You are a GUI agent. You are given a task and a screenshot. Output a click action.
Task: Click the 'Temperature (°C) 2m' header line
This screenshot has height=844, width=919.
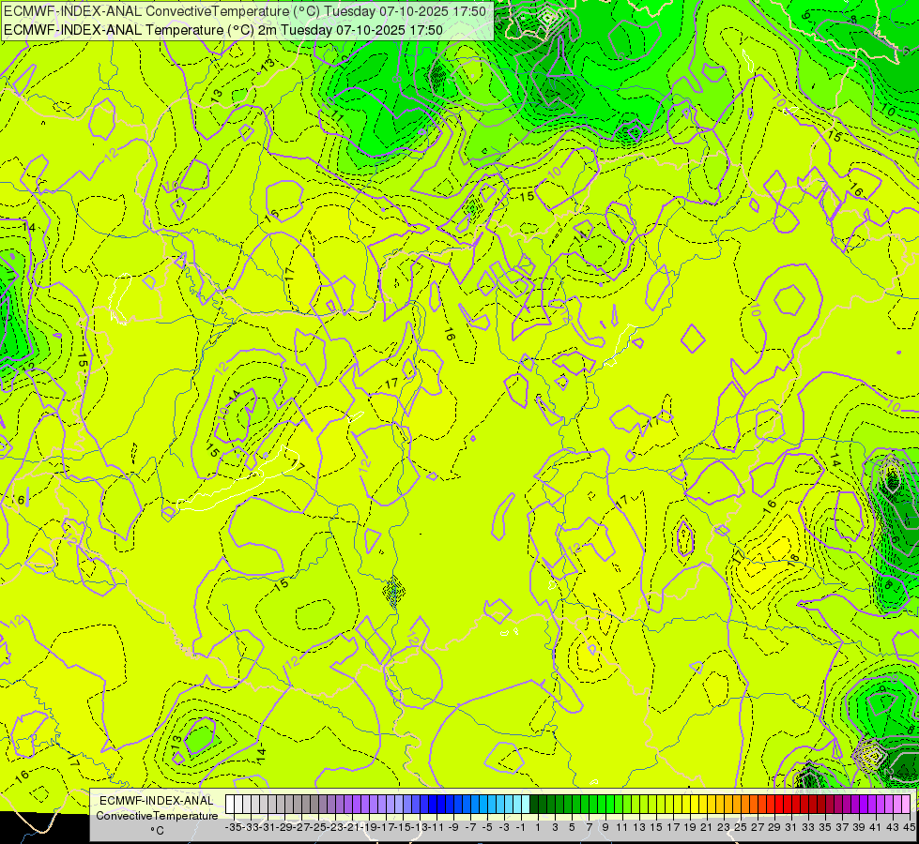(223, 30)
